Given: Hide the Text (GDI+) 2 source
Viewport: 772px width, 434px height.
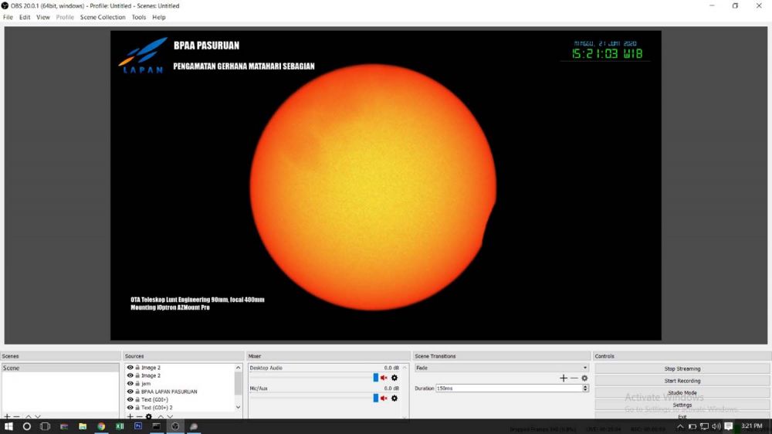Looking at the screenshot, I should pyautogui.click(x=130, y=408).
